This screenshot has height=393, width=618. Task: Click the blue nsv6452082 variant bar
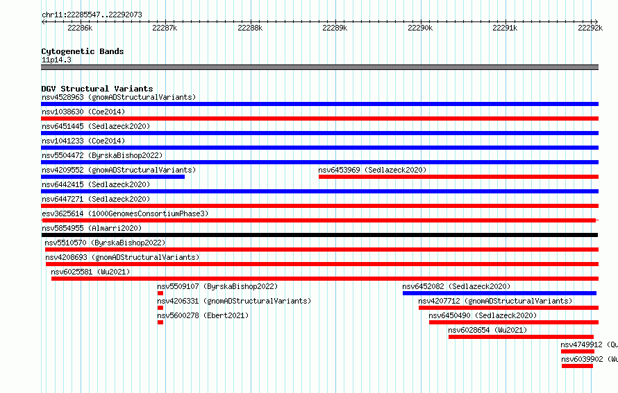[499, 293]
